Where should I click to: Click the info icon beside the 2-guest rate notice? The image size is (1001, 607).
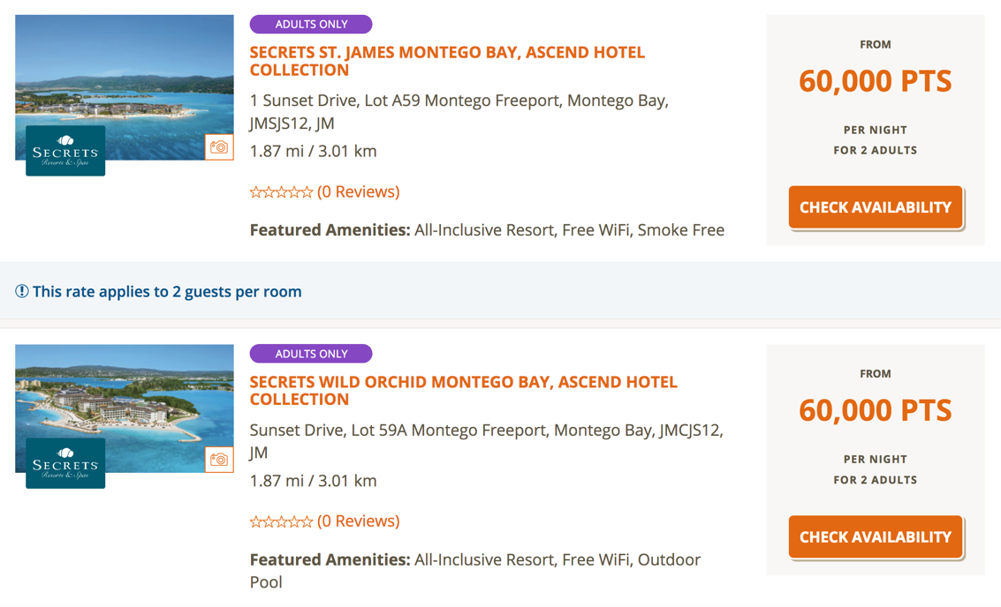point(19,291)
